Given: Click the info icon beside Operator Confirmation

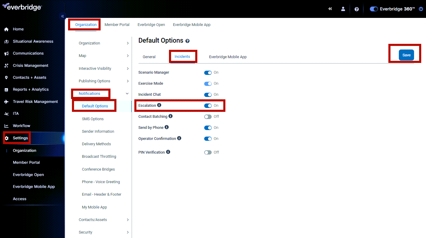Looking at the screenshot, I should pyautogui.click(x=179, y=138).
